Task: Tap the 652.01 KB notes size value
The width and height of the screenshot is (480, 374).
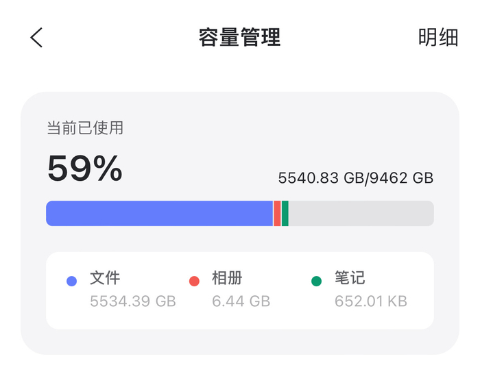Action: coord(370,301)
